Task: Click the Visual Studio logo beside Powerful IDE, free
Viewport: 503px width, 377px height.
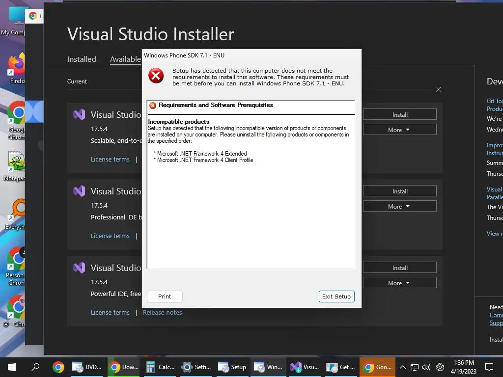Action: 79,268
